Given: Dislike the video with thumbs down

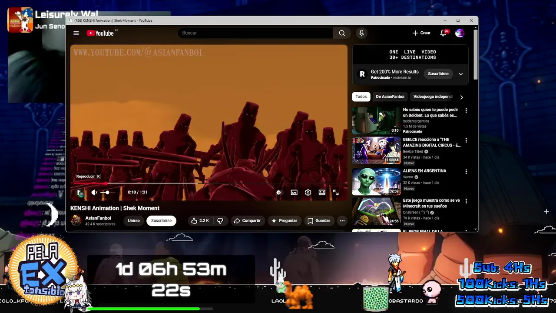Looking at the screenshot, I should [220, 221].
